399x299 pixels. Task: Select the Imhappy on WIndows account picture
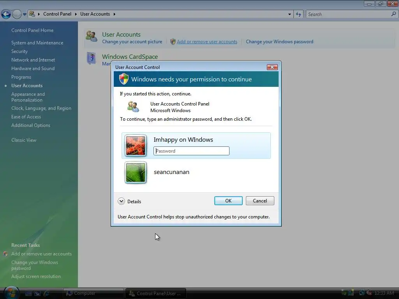click(x=136, y=146)
